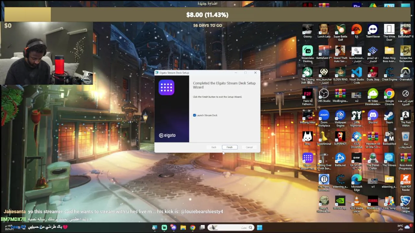
Task: Launch Elgato Stream Deck desktop shortcut
Action: [x=307, y=161]
